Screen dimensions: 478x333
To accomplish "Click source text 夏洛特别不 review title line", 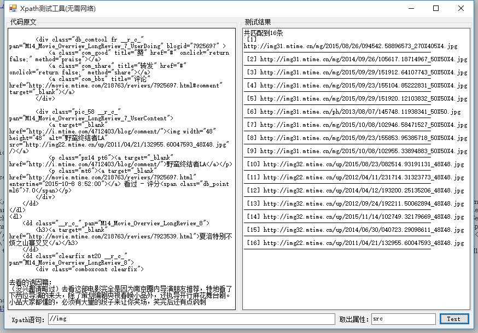I will (x=121, y=236).
